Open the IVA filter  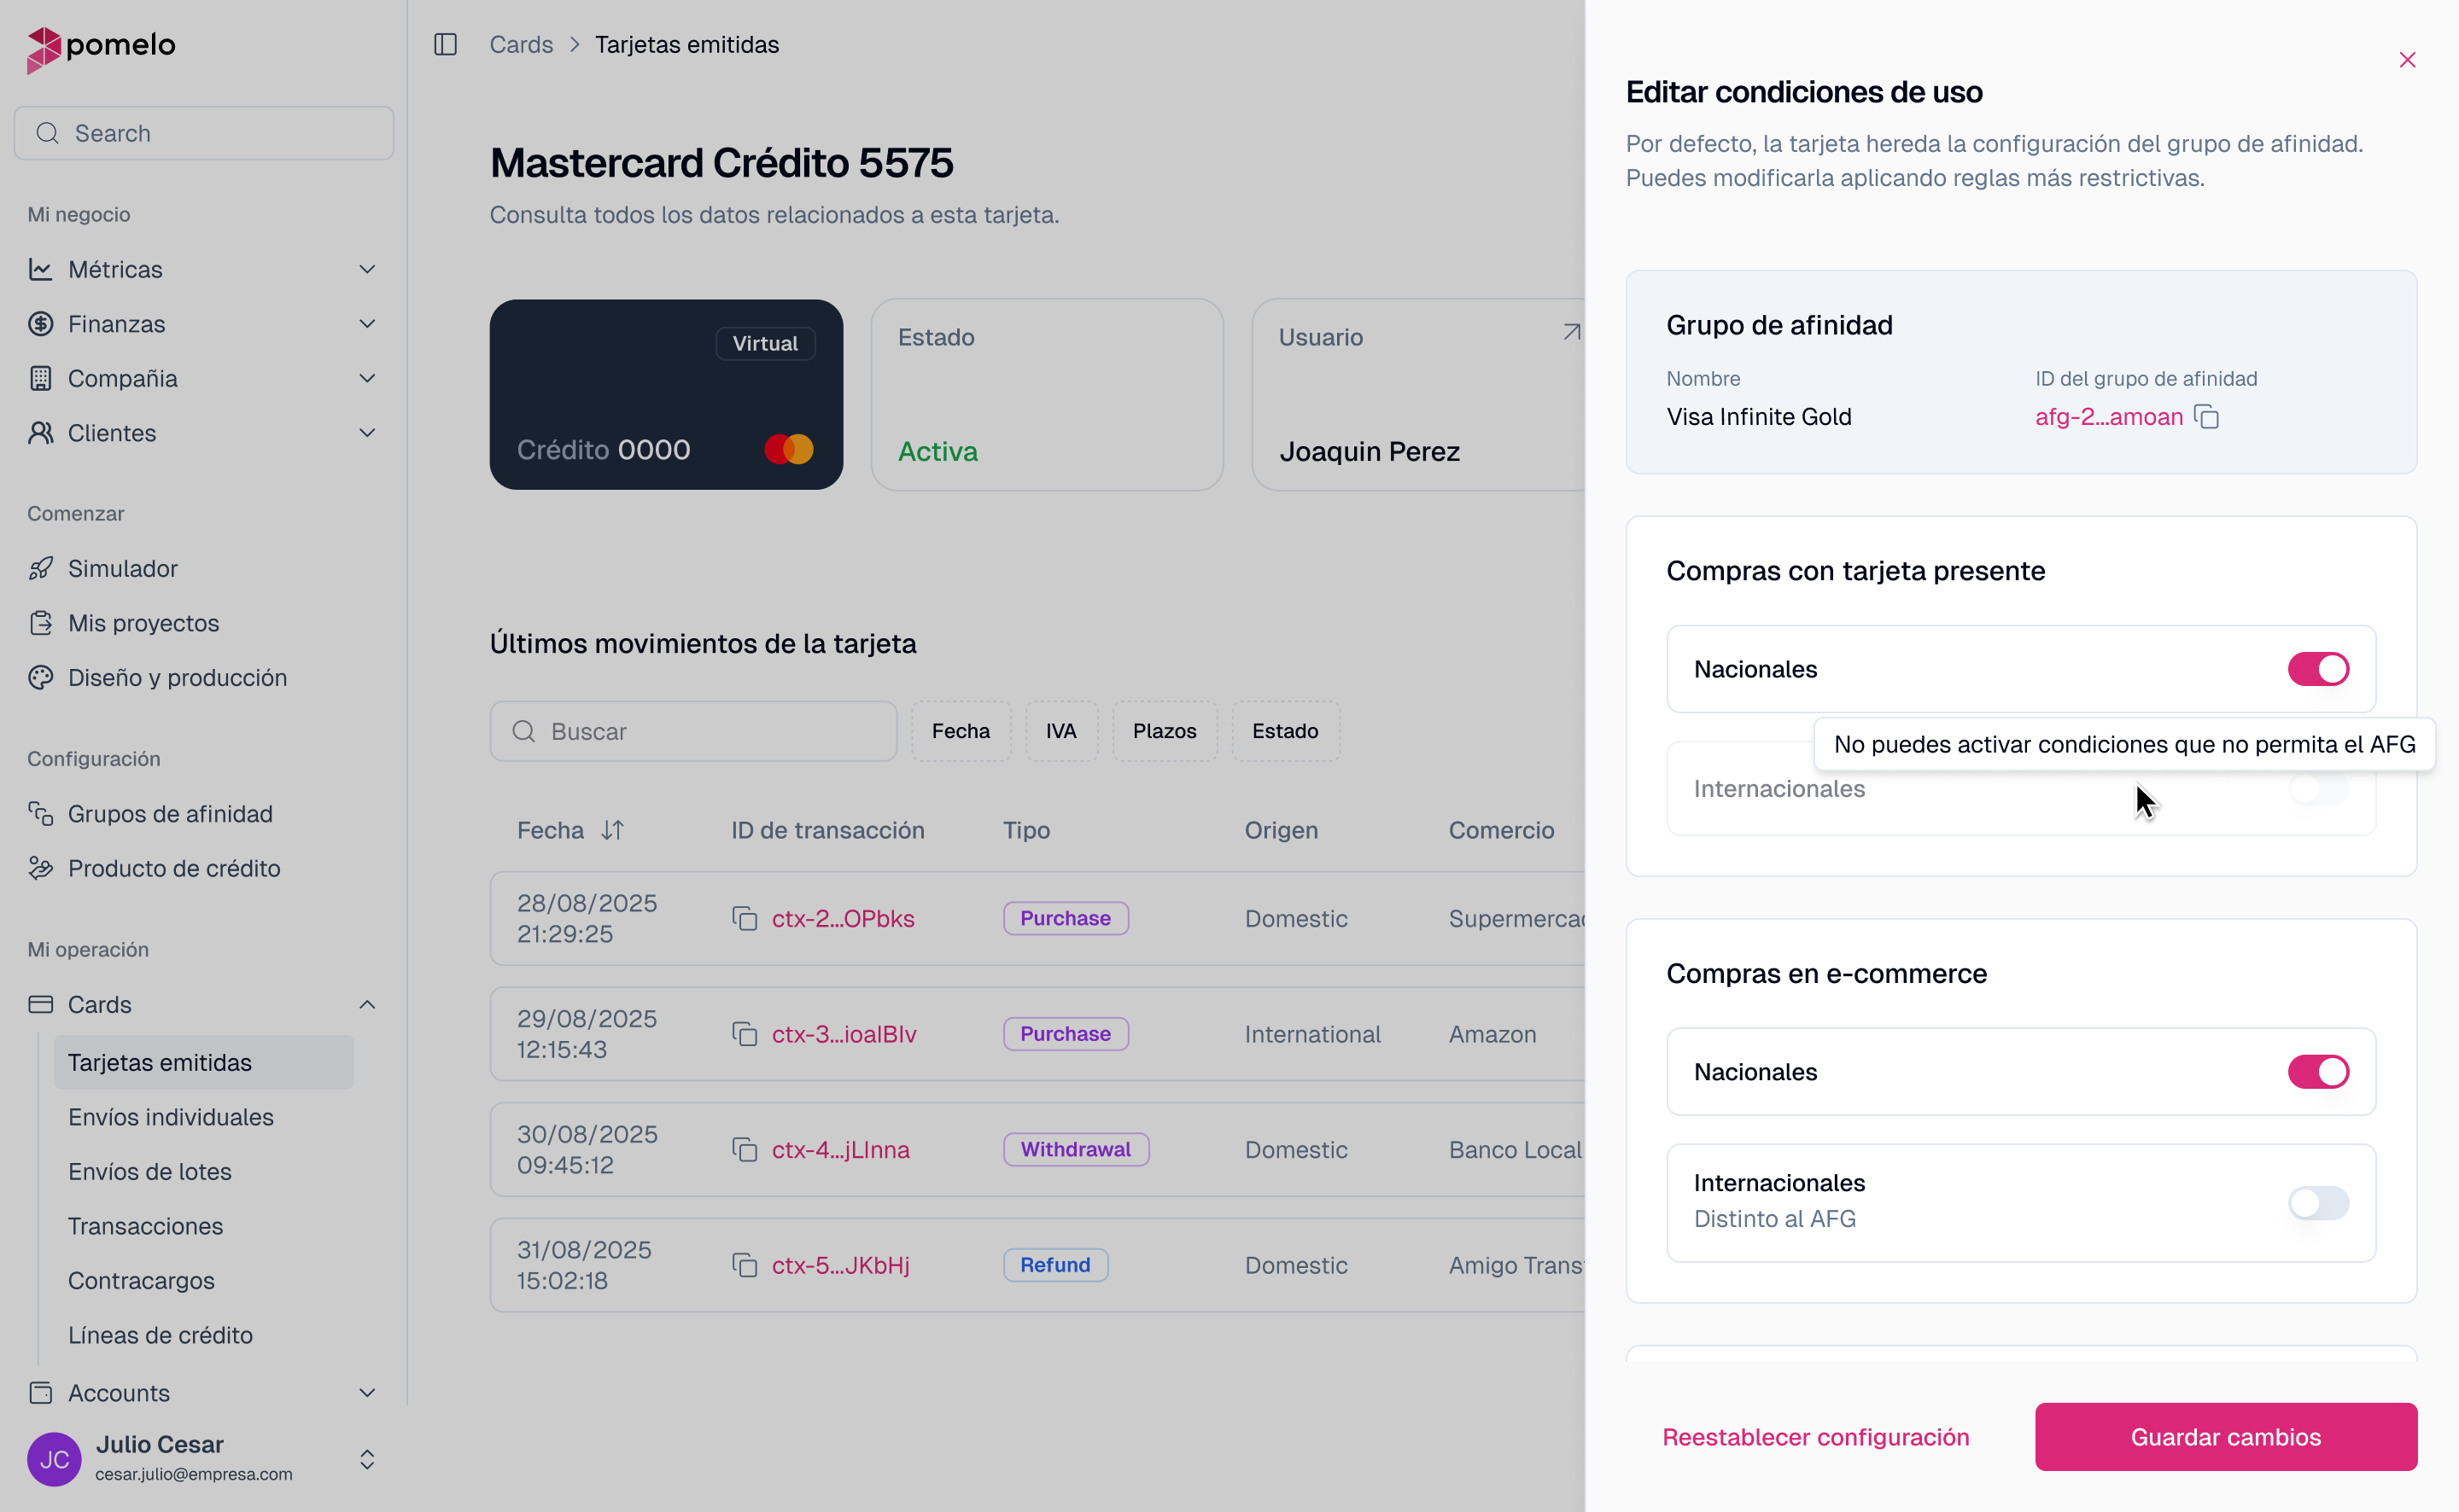coord(1061,731)
